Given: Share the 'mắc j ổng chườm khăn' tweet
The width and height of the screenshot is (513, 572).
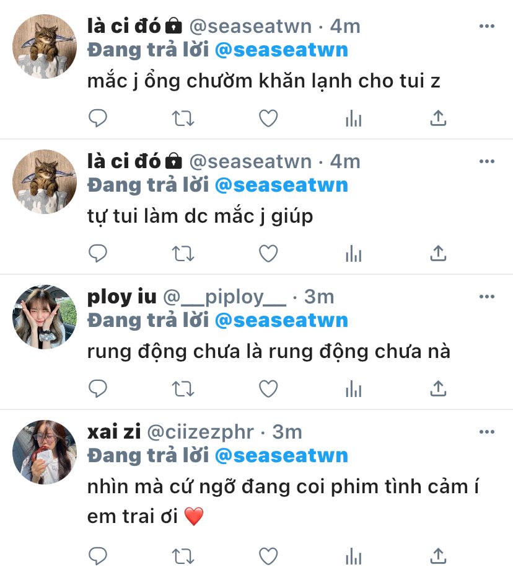Looking at the screenshot, I should [x=438, y=118].
